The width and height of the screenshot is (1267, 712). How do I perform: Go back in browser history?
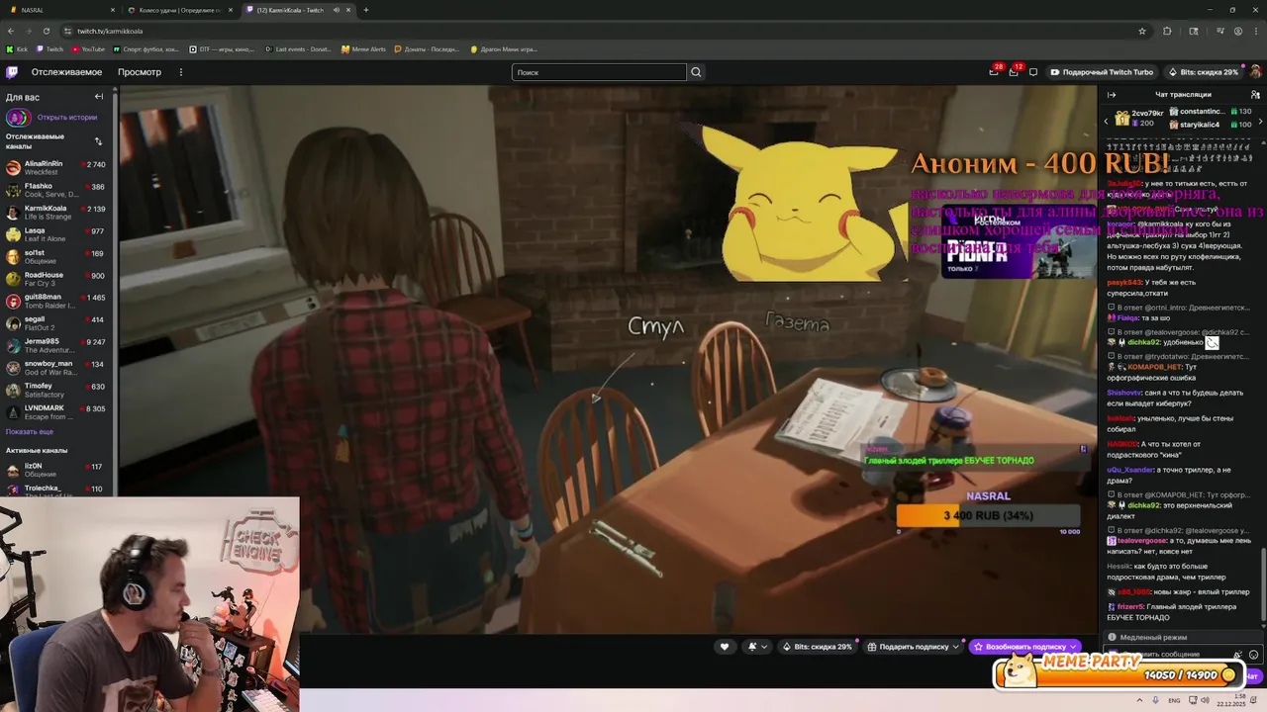[x=11, y=31]
